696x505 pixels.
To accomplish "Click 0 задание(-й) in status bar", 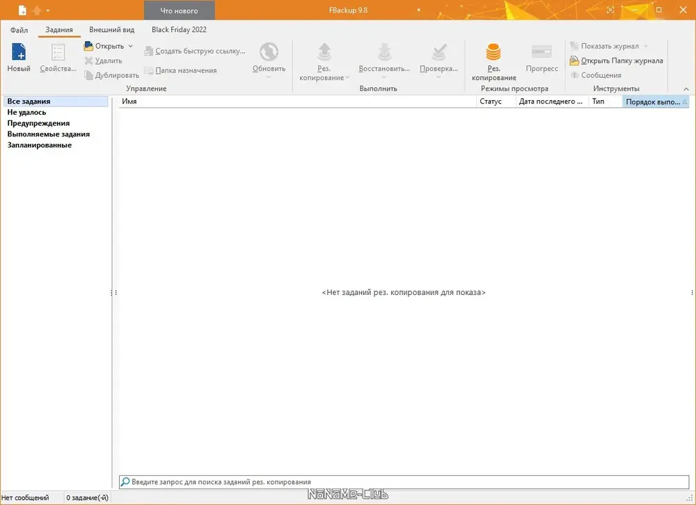I will (x=87, y=498).
